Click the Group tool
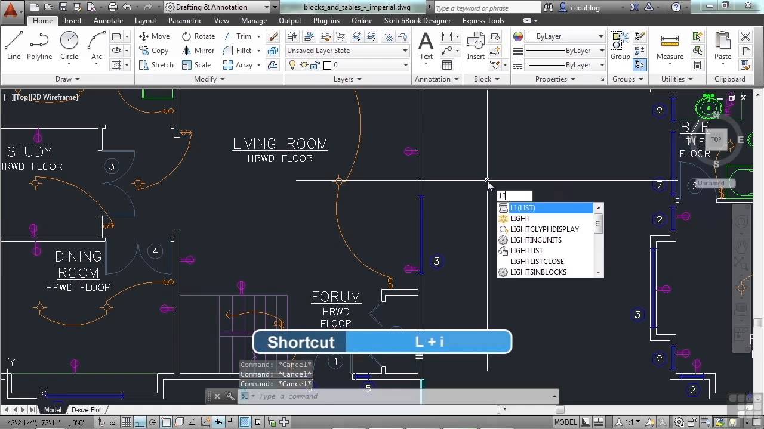The width and height of the screenshot is (764, 429). point(620,46)
